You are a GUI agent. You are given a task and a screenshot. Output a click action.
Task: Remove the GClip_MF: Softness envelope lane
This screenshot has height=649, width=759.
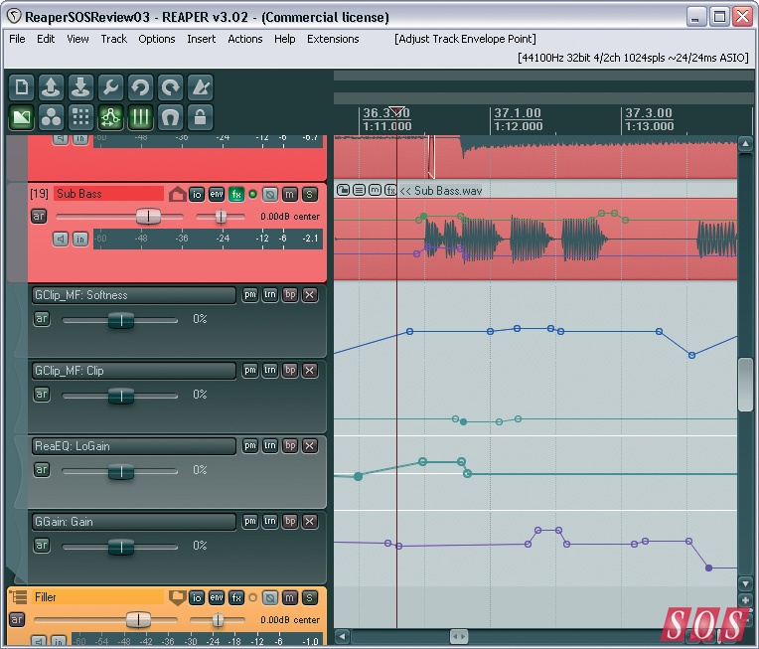tap(310, 294)
